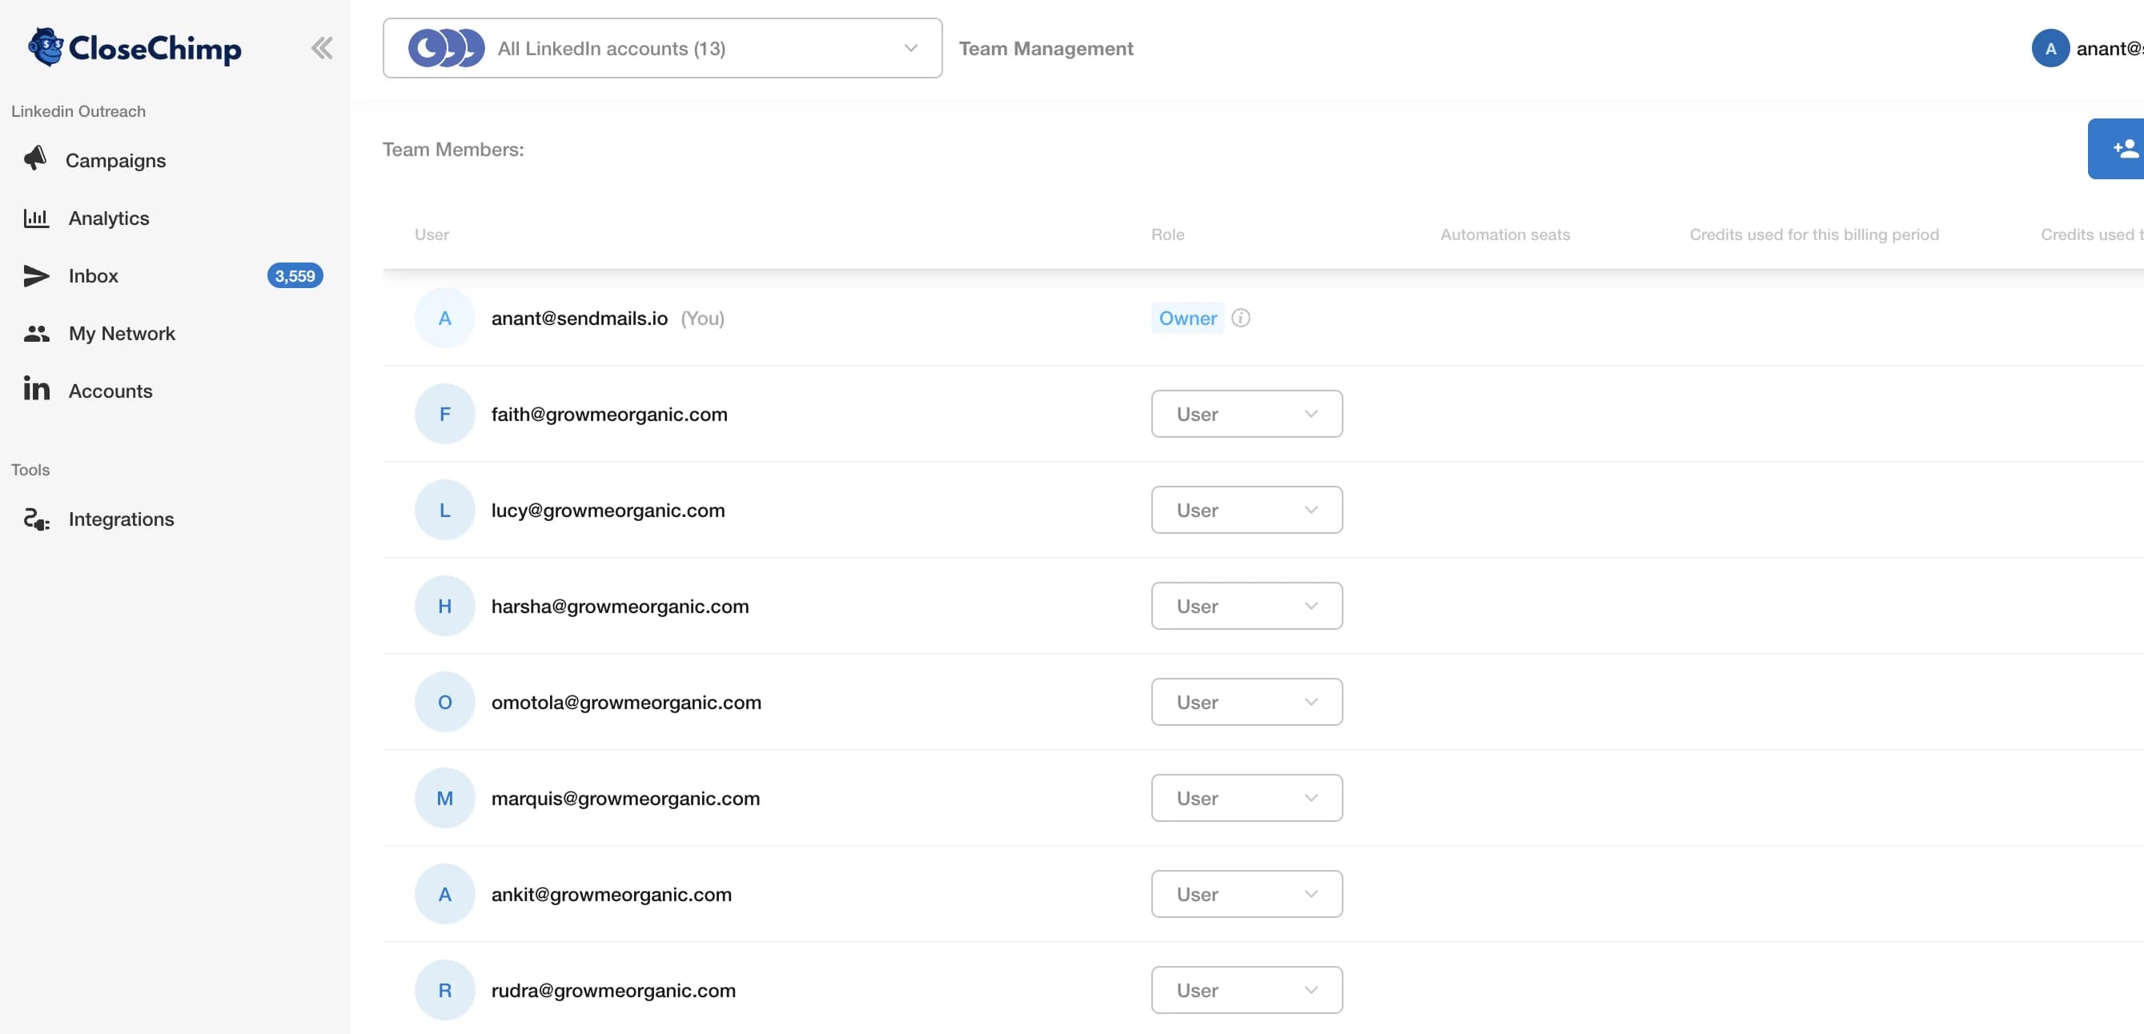Click the info icon beside Owner role
This screenshot has height=1034, width=2144.
[x=1241, y=318]
